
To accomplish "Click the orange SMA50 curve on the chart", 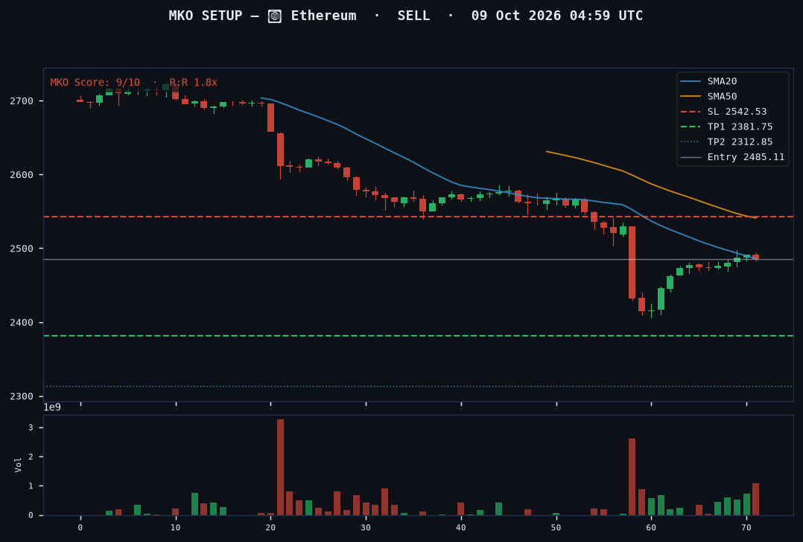I will [650, 182].
